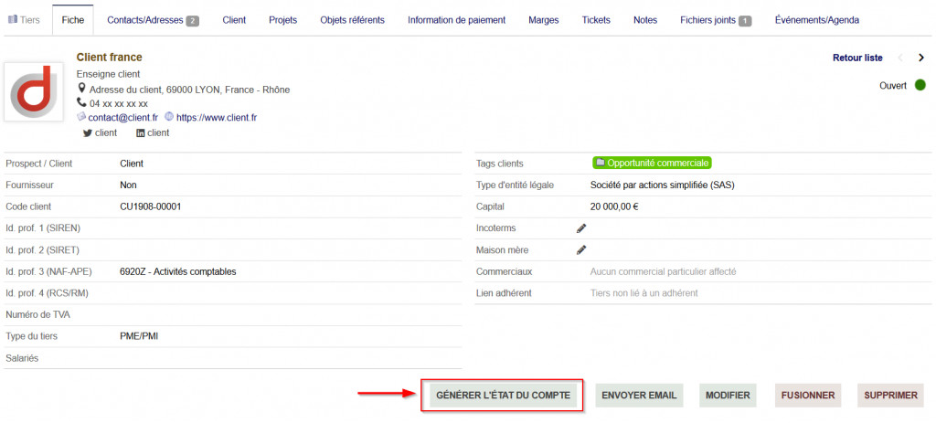Click the 20 000,00 € capital value

coord(614,206)
